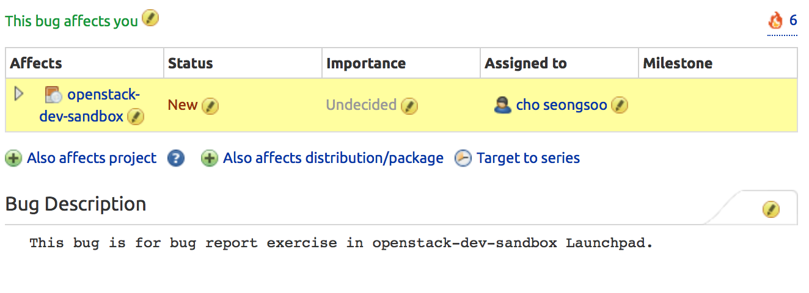Click the blue help question mark icon

click(x=176, y=159)
